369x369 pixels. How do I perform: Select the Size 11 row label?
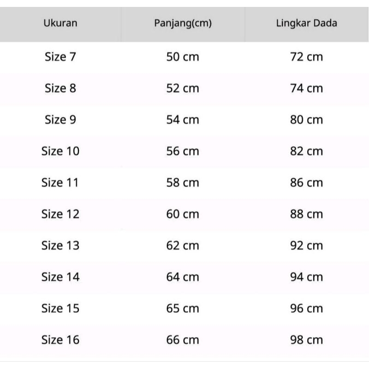(60, 183)
